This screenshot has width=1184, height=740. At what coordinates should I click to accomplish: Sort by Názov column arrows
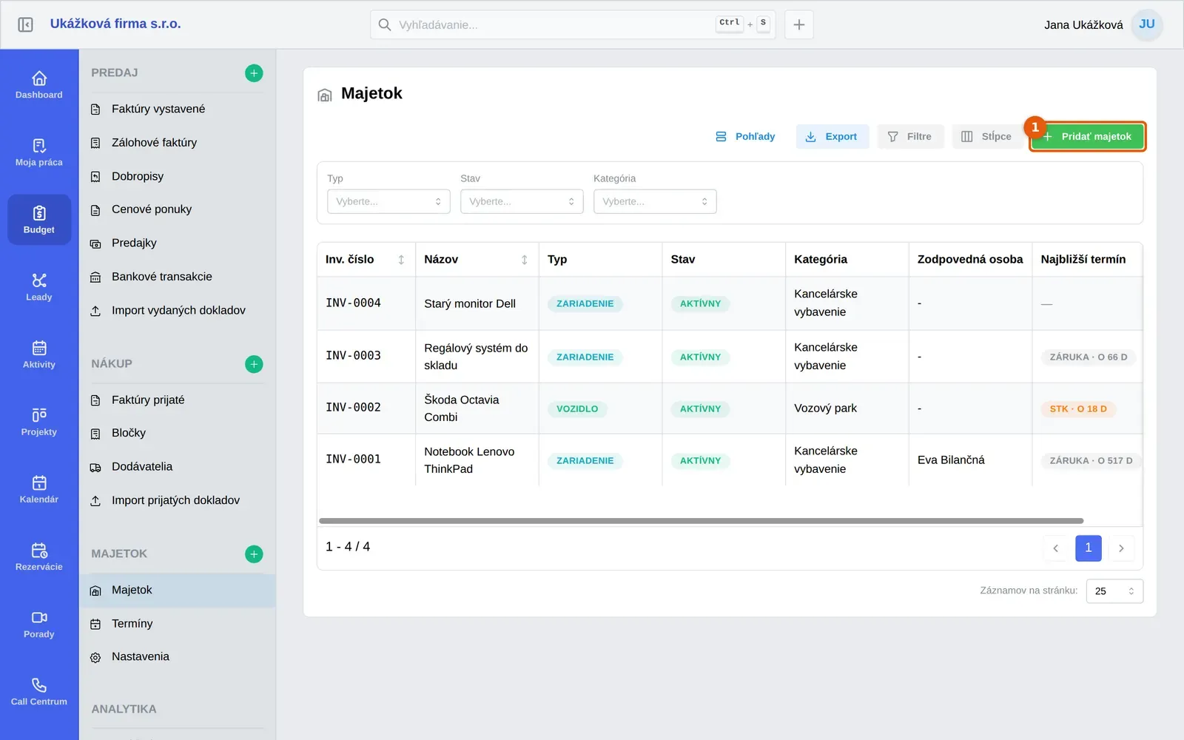pos(525,260)
